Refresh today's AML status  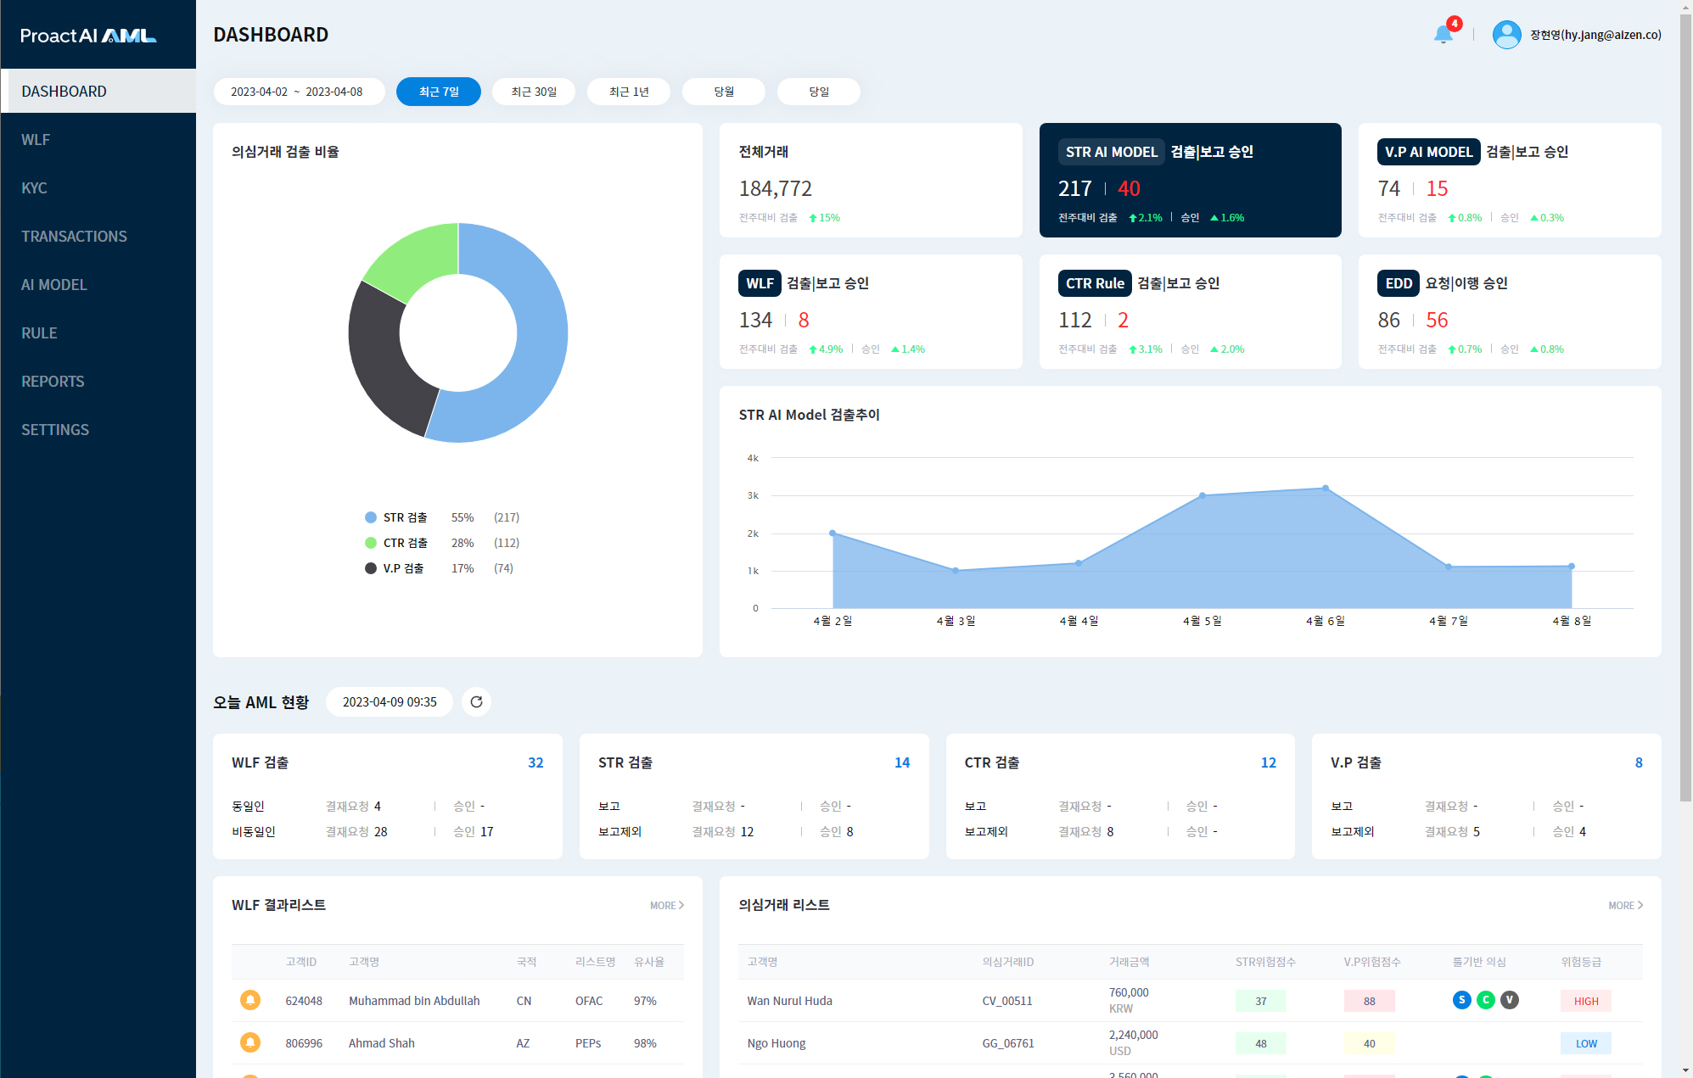(476, 701)
